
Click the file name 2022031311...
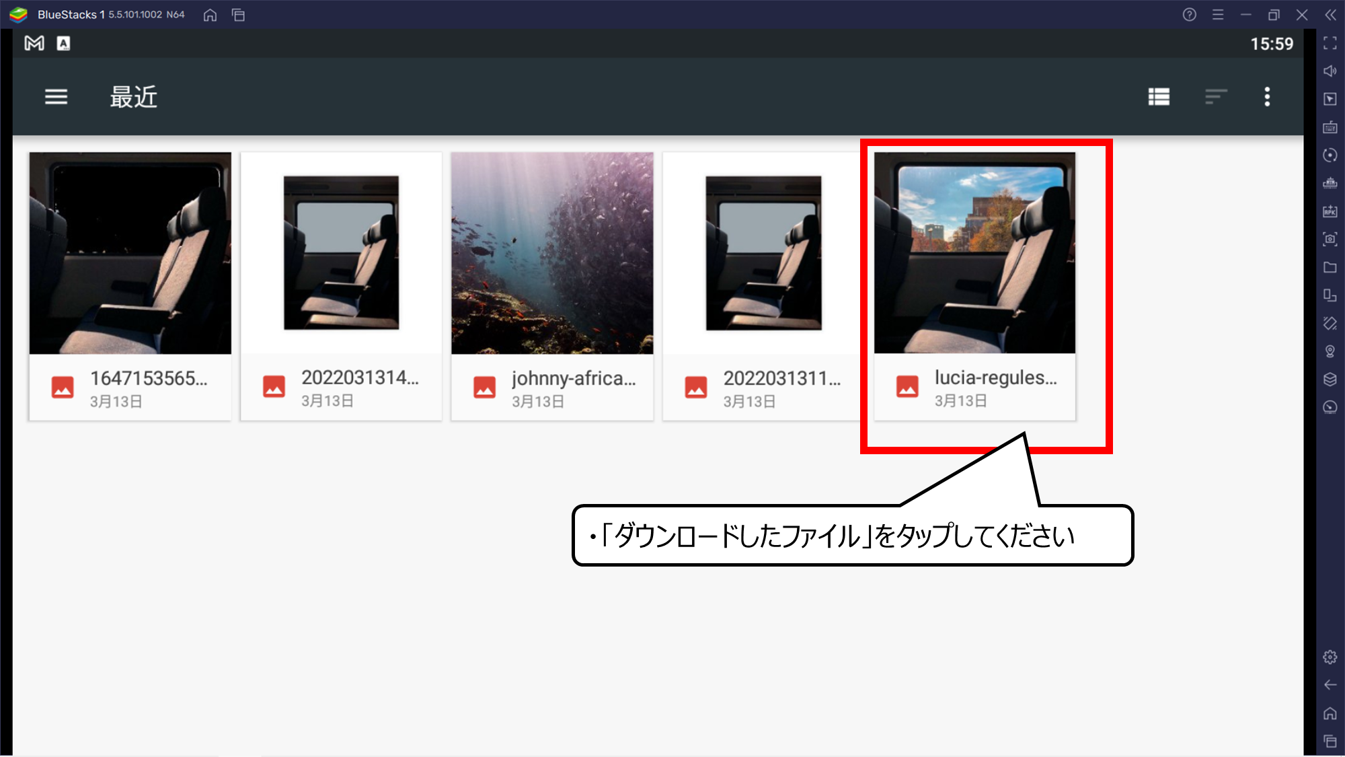pos(782,378)
